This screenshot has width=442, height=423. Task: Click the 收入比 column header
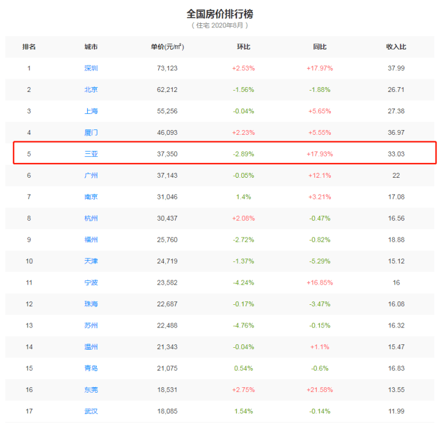tap(396, 47)
